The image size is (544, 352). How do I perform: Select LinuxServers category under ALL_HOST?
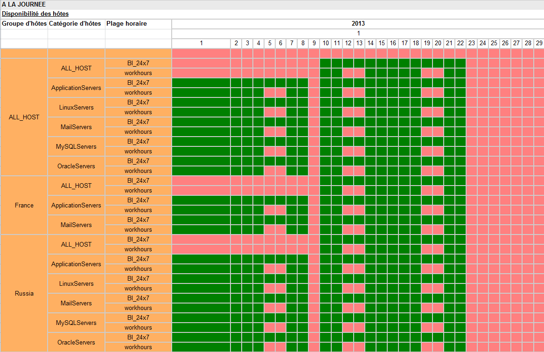(76, 107)
